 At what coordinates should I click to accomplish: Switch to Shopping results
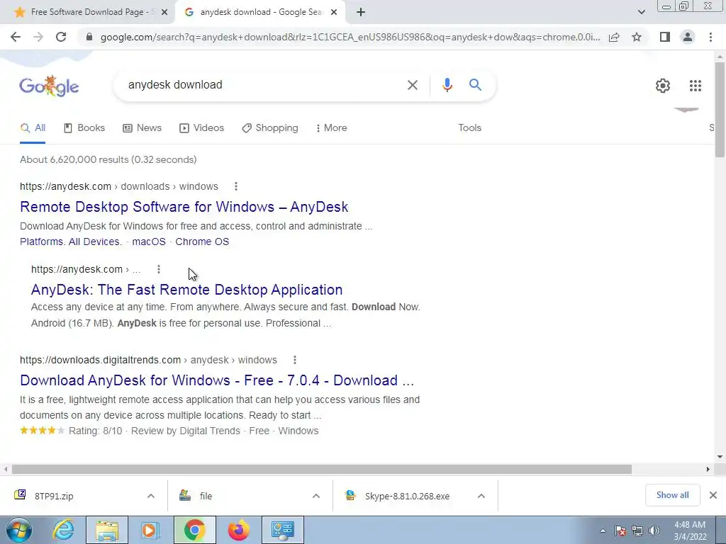(270, 128)
